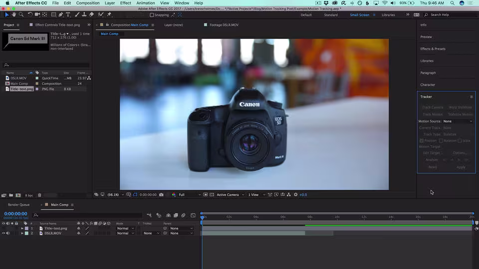This screenshot has width=479, height=269.
Task: Select the Pan Behind anchor point tool
Action: (44, 14)
